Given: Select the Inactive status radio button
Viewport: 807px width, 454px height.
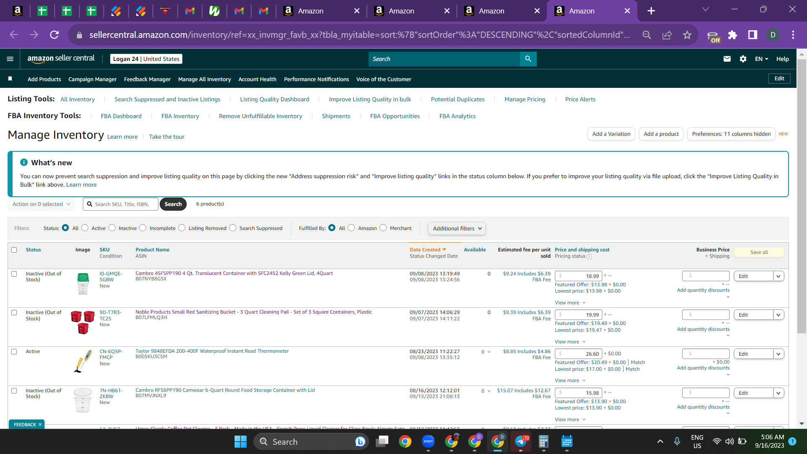Looking at the screenshot, I should (112, 228).
